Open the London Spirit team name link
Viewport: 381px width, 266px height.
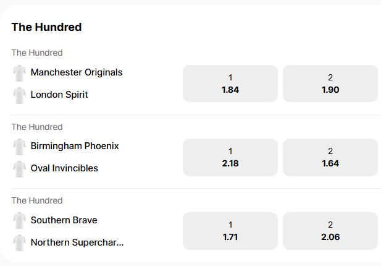click(59, 95)
